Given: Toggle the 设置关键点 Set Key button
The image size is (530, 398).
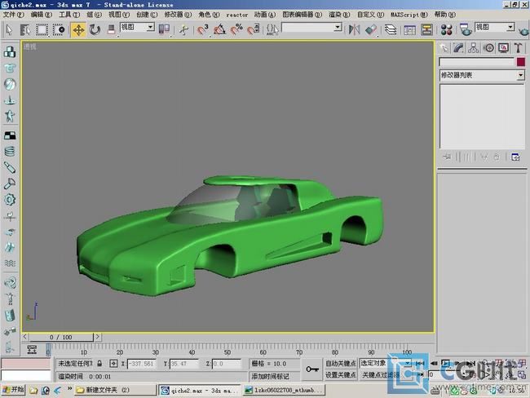Looking at the screenshot, I should pyautogui.click(x=340, y=375).
